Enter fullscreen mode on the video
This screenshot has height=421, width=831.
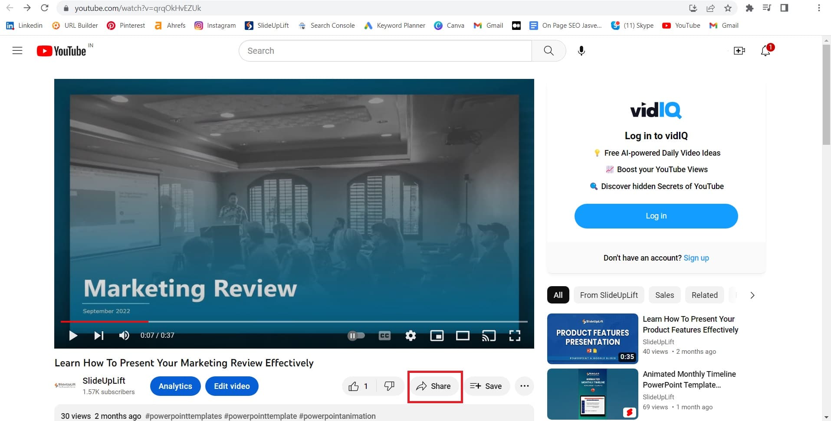point(516,335)
